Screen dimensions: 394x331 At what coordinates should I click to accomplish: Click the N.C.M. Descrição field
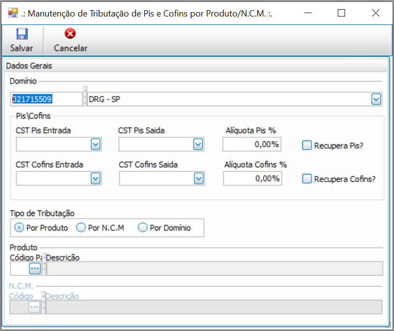tap(214, 307)
